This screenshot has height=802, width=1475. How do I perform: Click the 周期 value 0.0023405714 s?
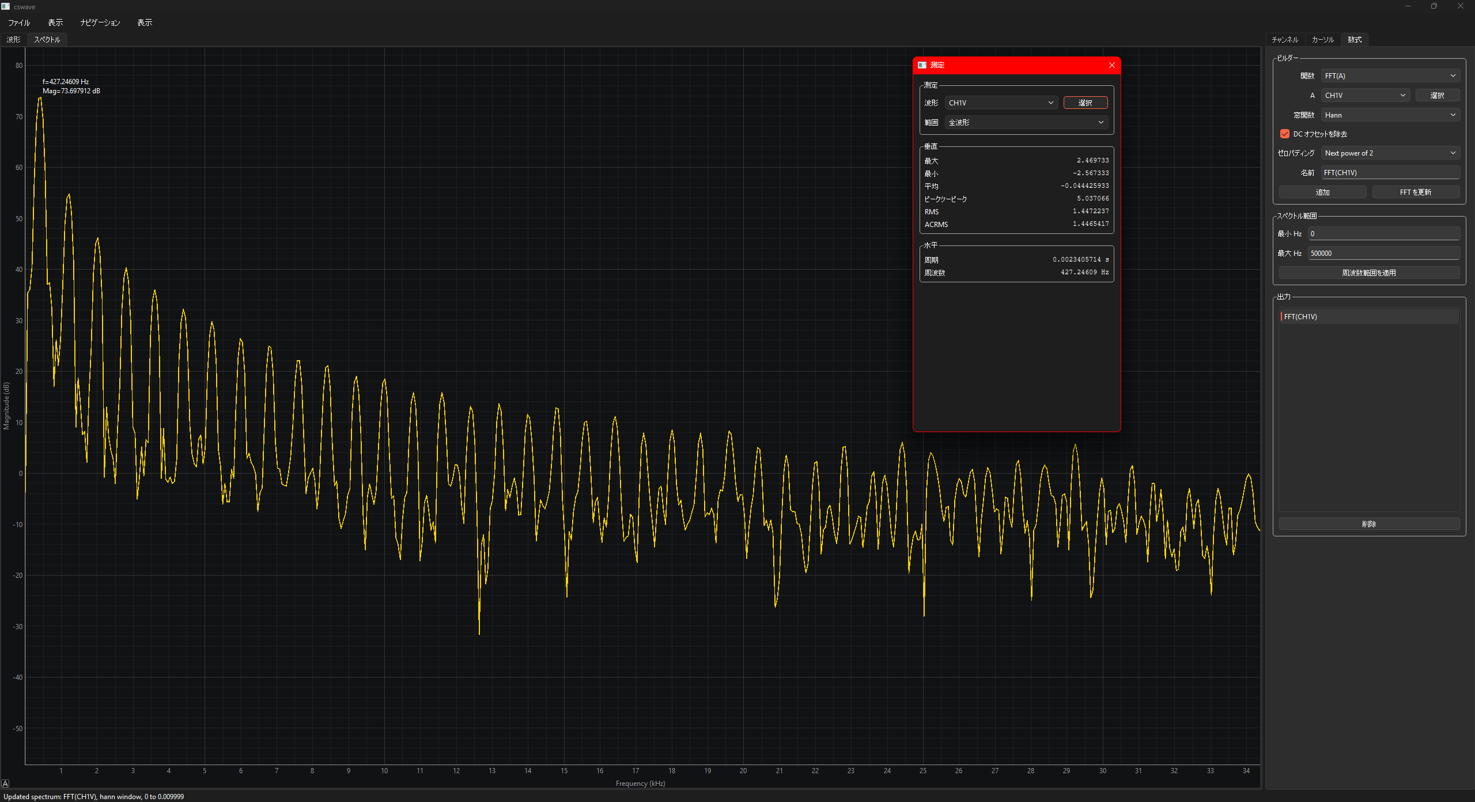[1080, 260]
